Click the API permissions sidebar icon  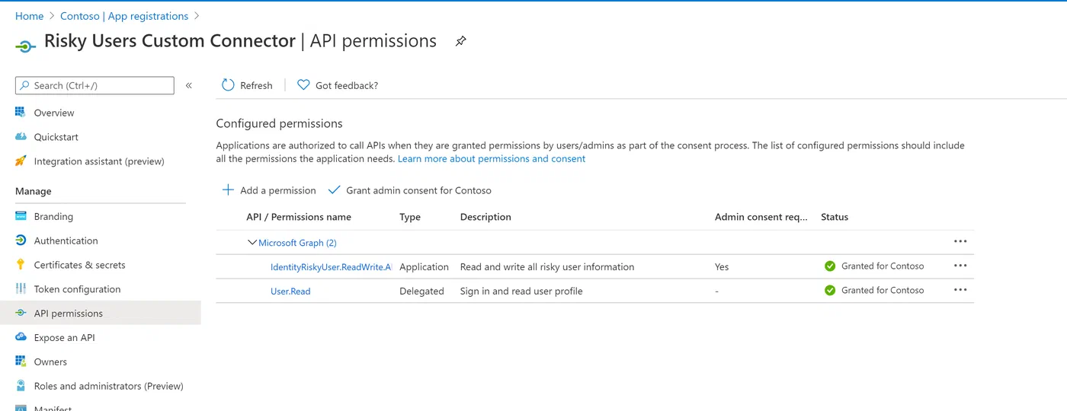click(21, 314)
